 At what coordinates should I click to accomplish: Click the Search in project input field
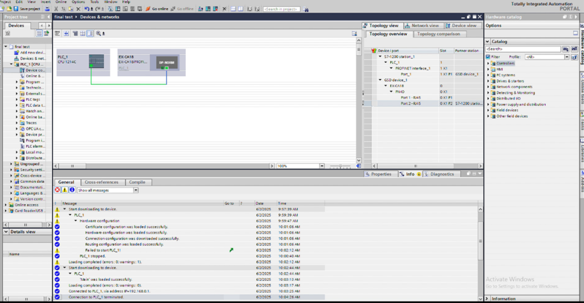[x=282, y=9]
